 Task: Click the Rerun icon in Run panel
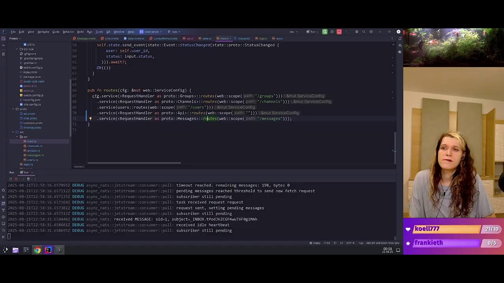(11, 179)
